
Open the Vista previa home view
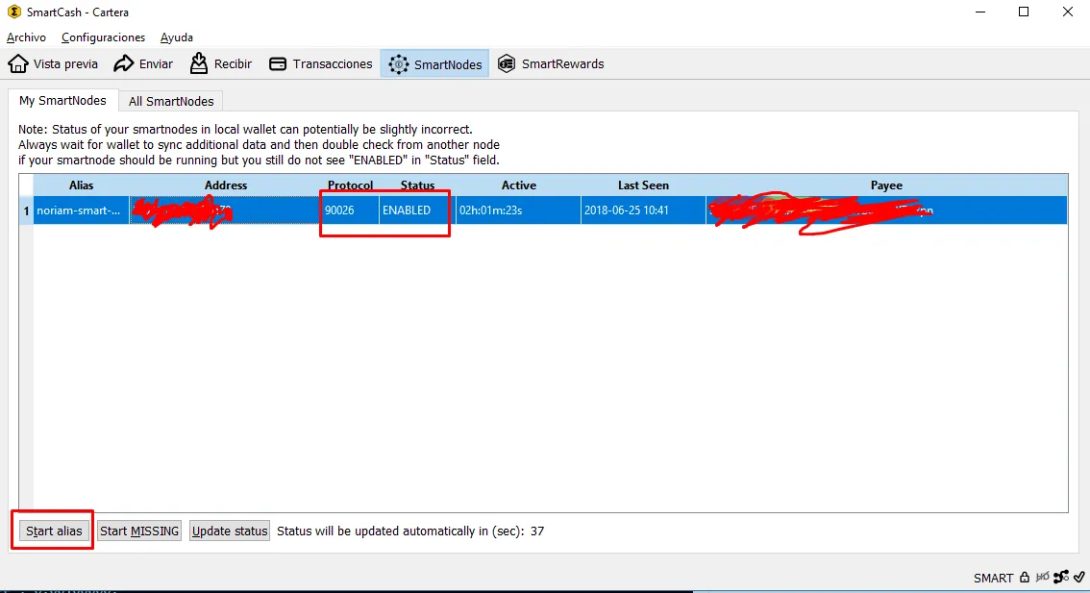(53, 64)
